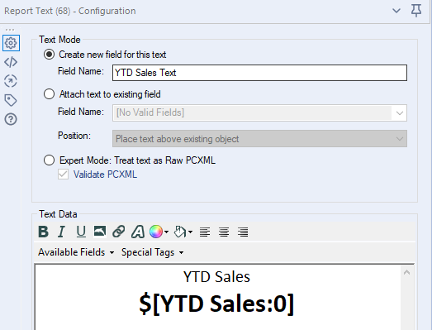
Task: Insert a hyperlink in the text
Action: pyautogui.click(x=119, y=232)
